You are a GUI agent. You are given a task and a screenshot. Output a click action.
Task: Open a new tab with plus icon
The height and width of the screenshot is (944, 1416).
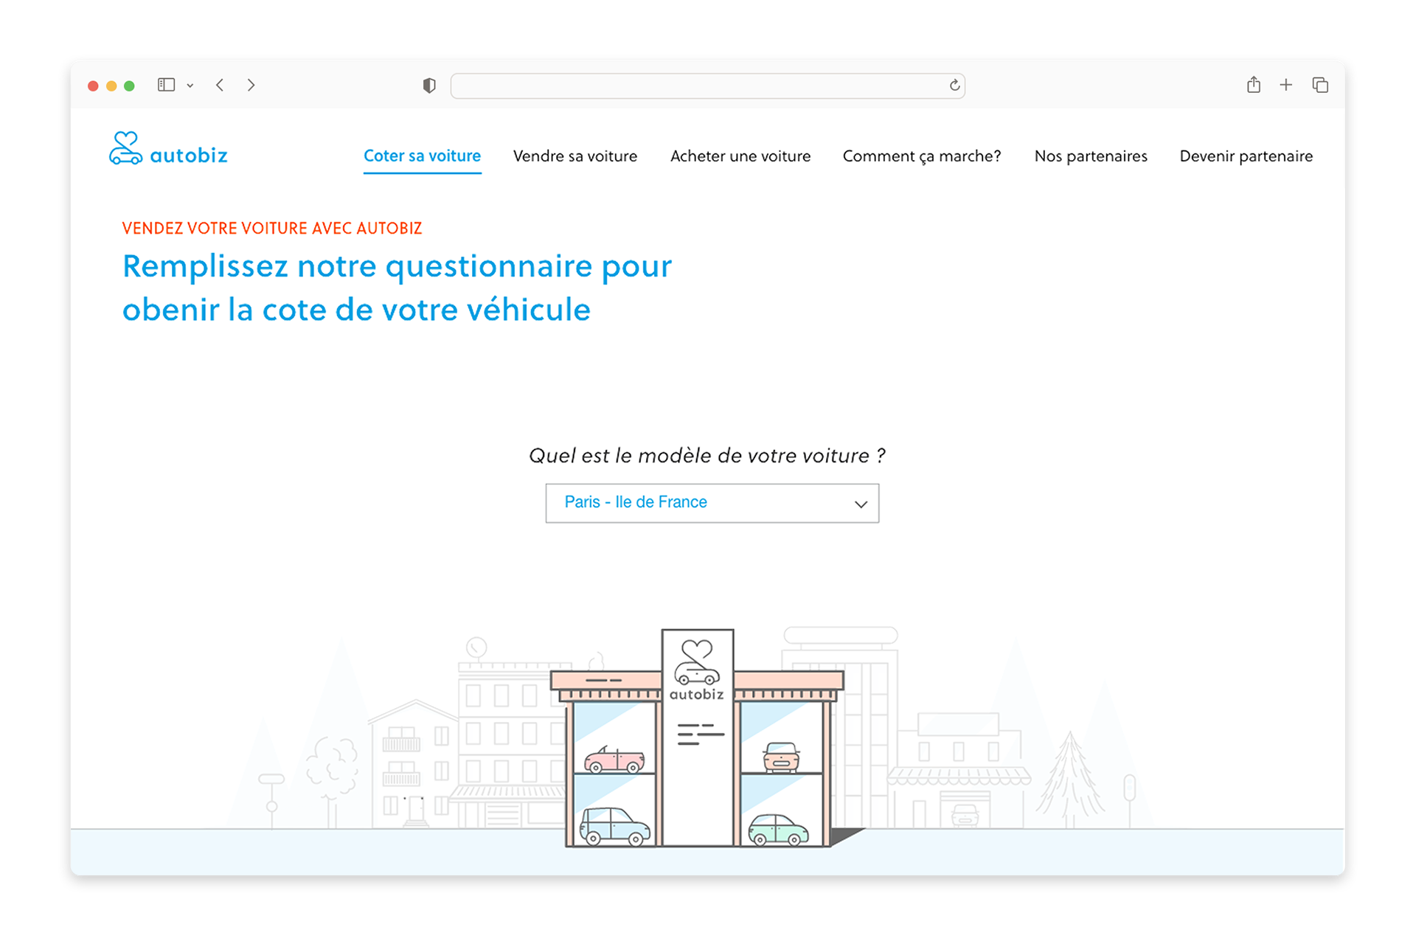(x=1286, y=86)
